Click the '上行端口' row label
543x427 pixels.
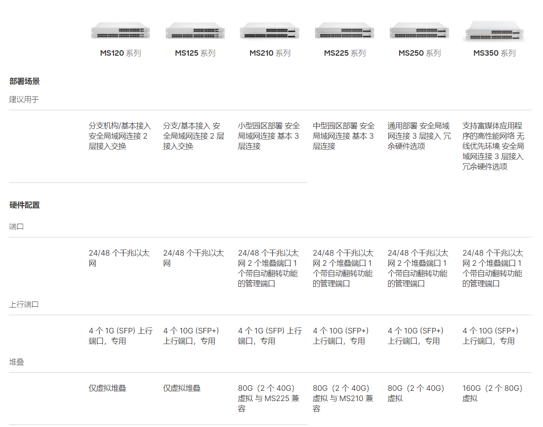24,305
